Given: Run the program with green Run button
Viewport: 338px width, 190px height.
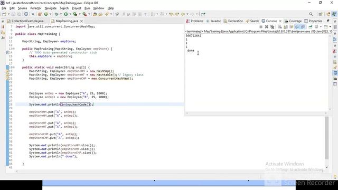Looking at the screenshot, I should (65, 14).
